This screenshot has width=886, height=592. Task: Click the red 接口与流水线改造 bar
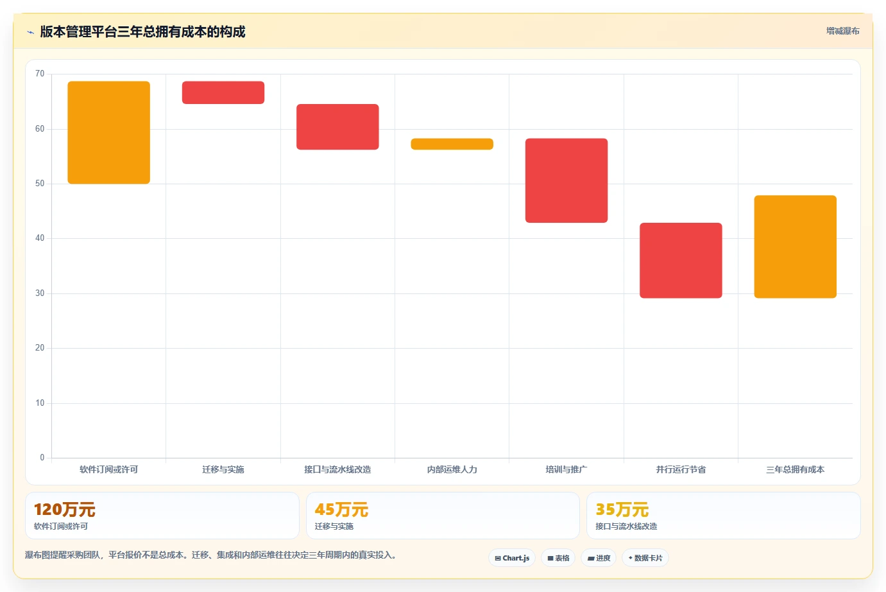point(337,126)
